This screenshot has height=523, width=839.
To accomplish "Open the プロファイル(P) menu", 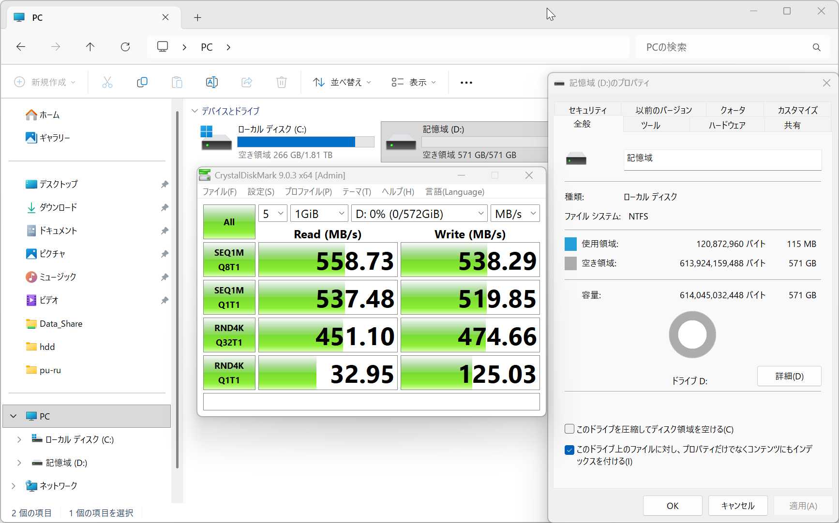I will click(308, 192).
